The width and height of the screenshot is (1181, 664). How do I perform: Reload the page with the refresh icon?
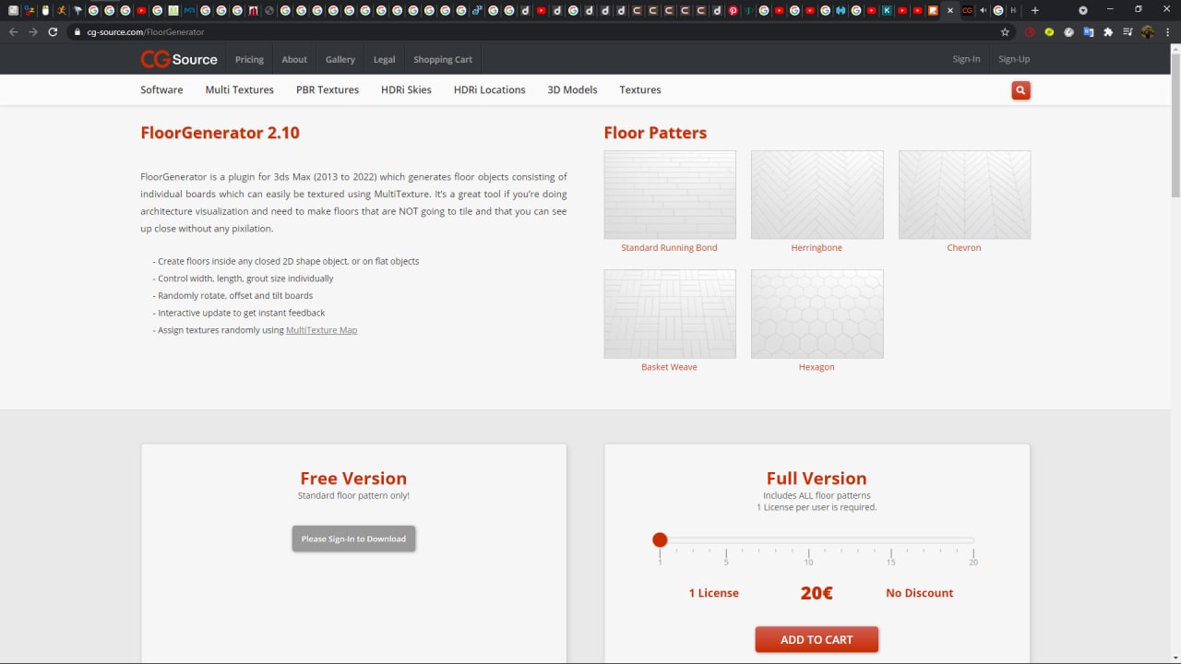click(x=54, y=31)
